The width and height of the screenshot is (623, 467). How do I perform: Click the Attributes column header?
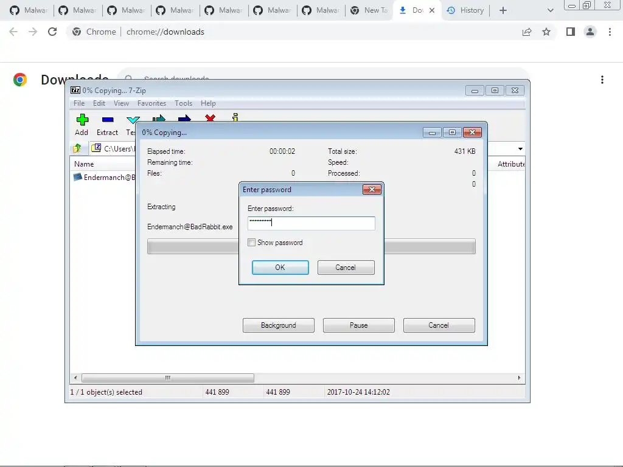pos(510,164)
